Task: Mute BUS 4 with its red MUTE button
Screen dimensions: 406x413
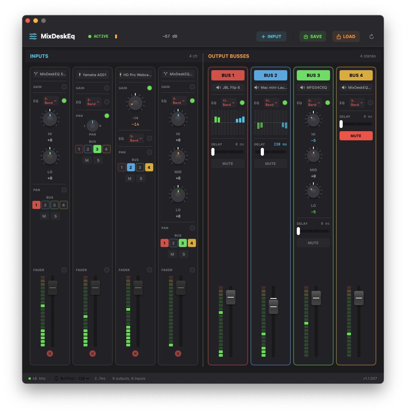Action: pos(356,136)
